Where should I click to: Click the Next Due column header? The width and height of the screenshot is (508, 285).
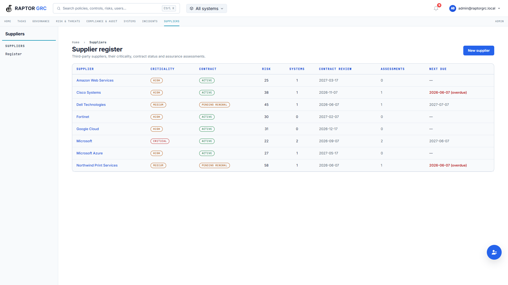pos(438,69)
